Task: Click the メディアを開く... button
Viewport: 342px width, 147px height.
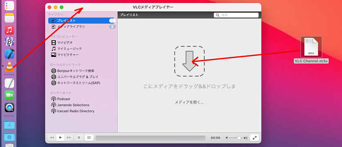Action: (x=189, y=102)
